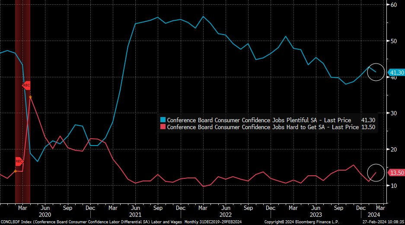Select the orange dot at the red line peak
The image size is (405, 225).
(x=30, y=97)
